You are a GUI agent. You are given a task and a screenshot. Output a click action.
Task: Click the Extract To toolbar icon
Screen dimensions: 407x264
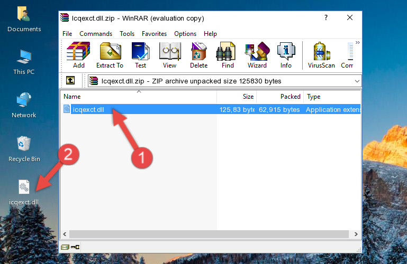point(110,55)
